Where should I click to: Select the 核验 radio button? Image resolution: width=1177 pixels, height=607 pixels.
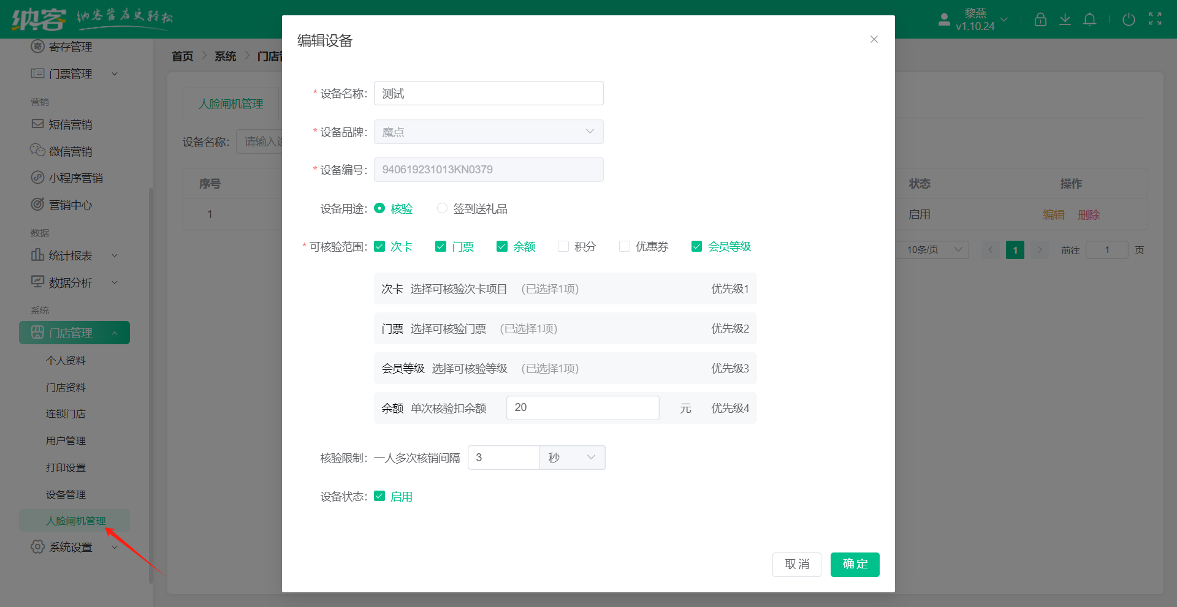point(380,208)
